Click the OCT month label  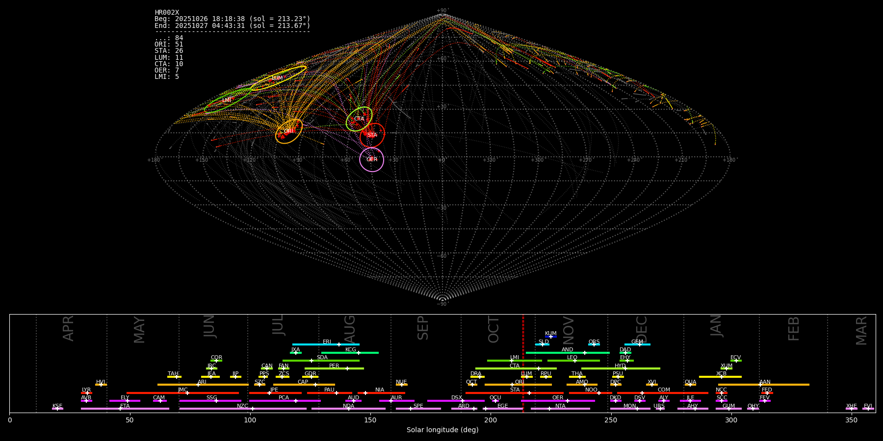click(x=493, y=329)
